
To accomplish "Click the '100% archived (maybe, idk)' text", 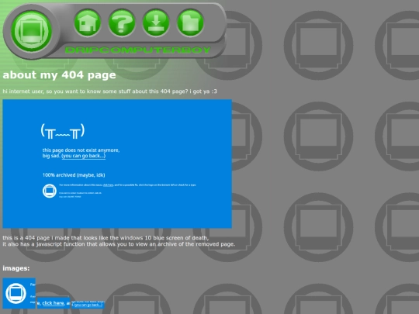I will pyautogui.click(x=74, y=175).
